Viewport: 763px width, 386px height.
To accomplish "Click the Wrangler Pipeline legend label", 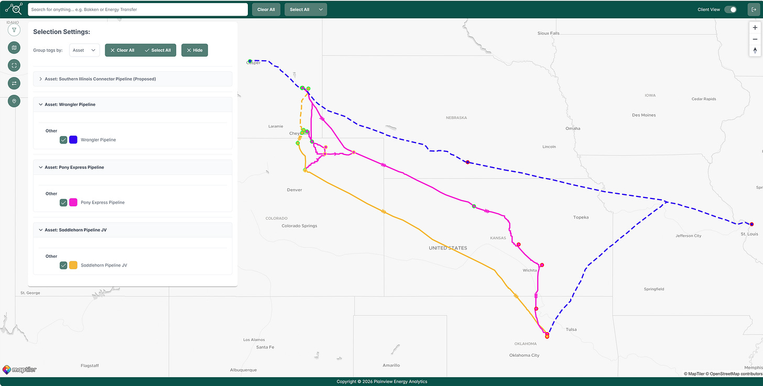I will [x=99, y=140].
